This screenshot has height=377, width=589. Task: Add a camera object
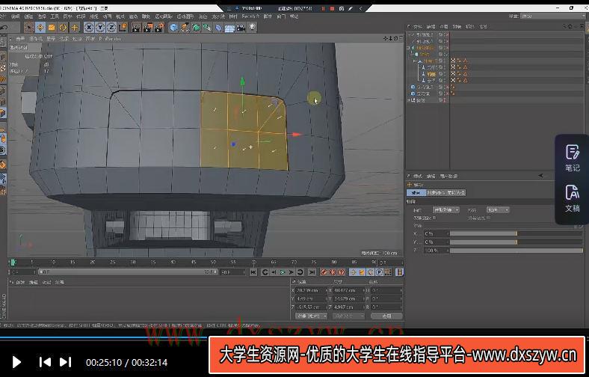point(241,28)
